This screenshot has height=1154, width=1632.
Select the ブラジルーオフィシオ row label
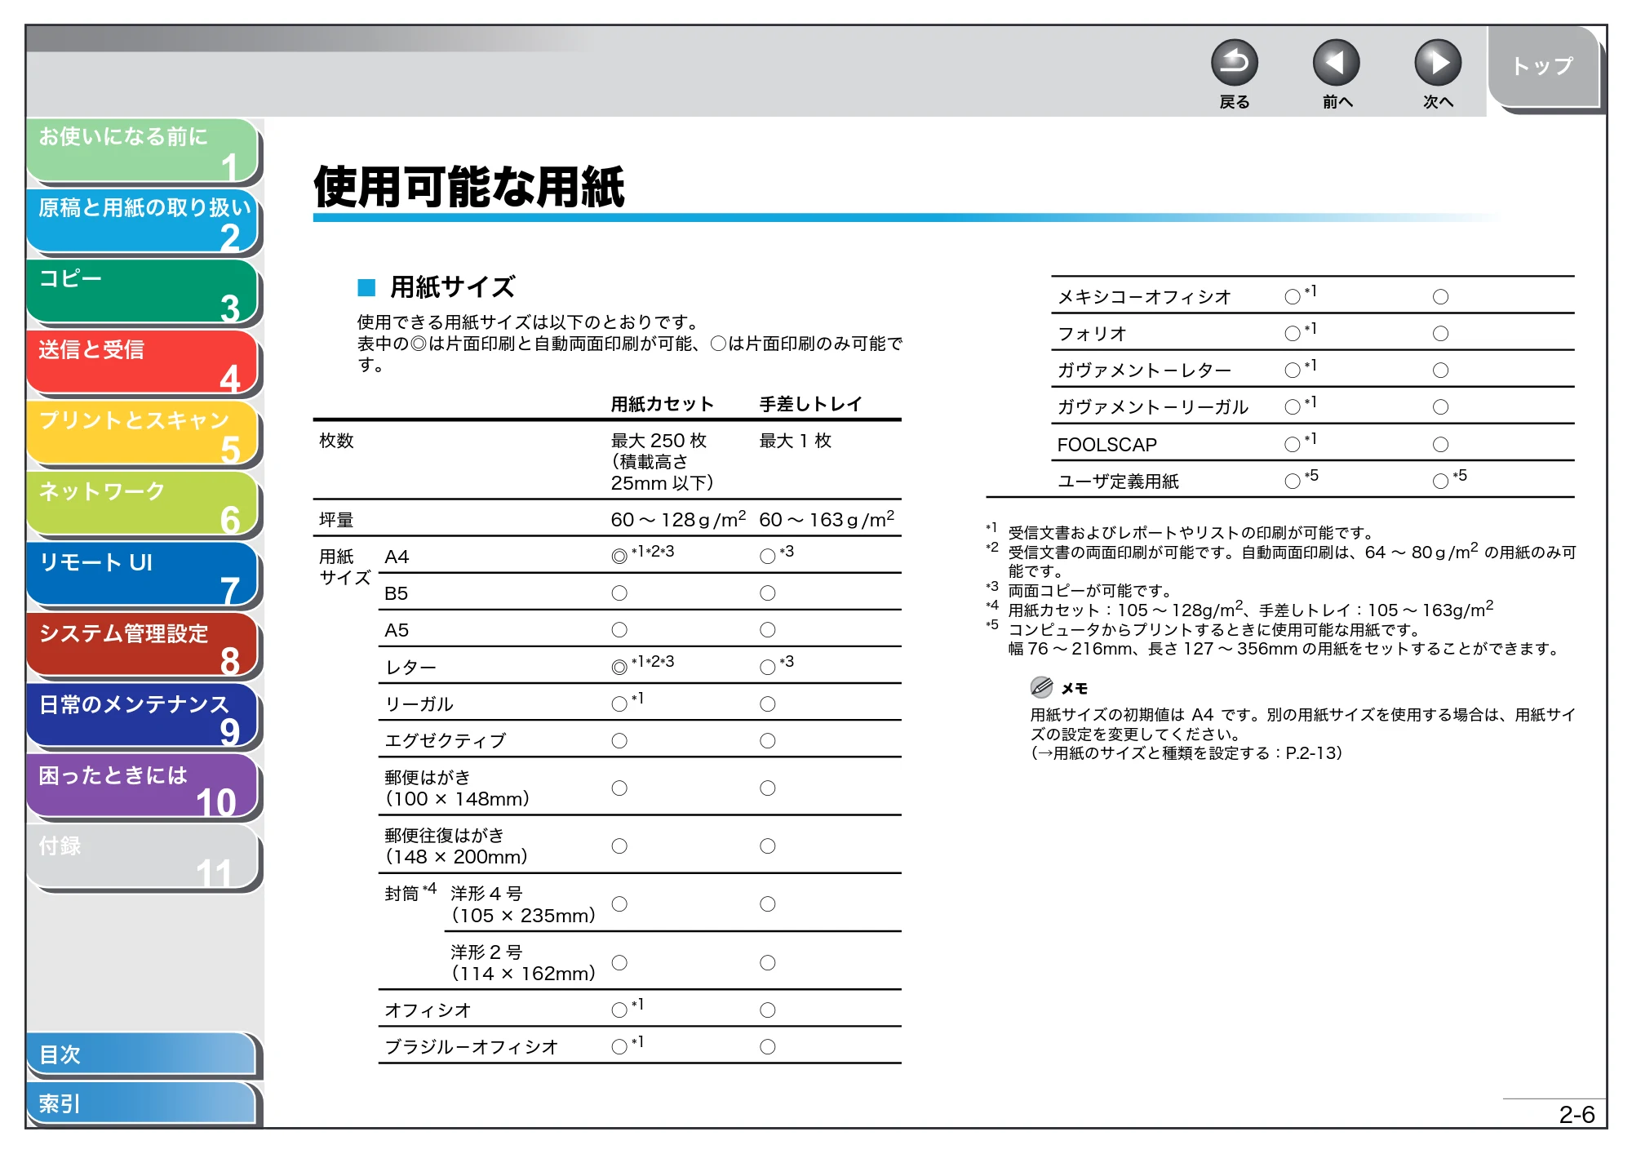tap(471, 1047)
